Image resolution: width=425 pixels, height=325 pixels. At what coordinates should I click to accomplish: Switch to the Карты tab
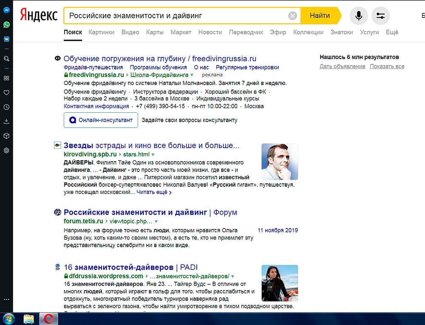155,32
